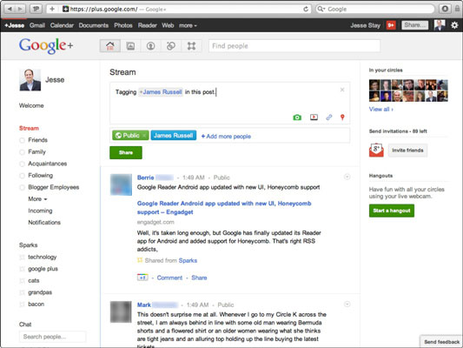Image resolution: width=463 pixels, height=348 pixels.
Task: Open the Engadget article link
Action: click(x=224, y=208)
